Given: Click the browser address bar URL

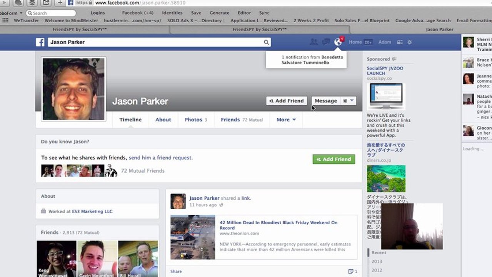Looking at the screenshot, I should [140, 3].
